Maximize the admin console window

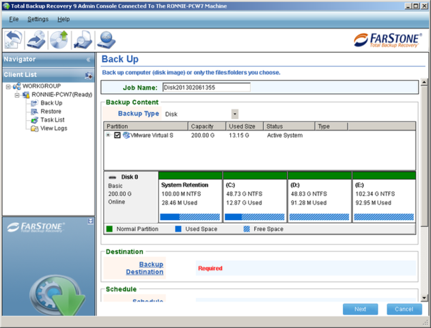point(416,5)
